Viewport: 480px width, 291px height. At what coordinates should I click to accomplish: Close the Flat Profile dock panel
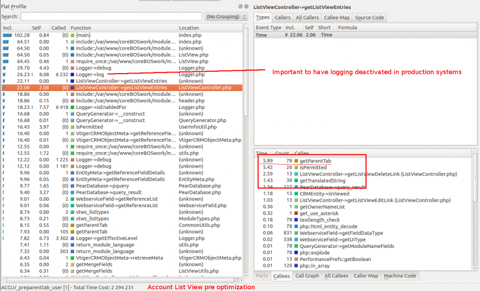(x=246, y=7)
